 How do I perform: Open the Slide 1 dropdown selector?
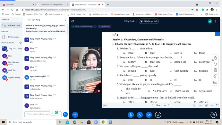(160, 105)
